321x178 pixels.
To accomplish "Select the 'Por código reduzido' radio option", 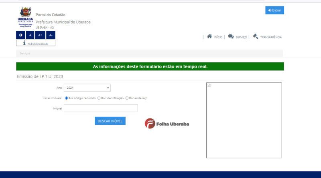I will click(x=67, y=98).
